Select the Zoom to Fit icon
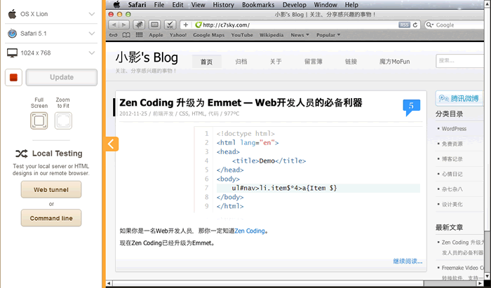This screenshot has height=288, width=491. coord(63,121)
